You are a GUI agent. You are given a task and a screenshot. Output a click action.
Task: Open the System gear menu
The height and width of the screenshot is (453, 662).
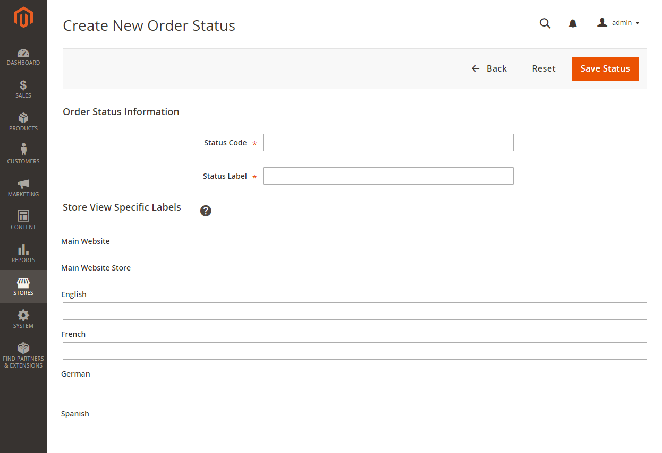coord(23,319)
